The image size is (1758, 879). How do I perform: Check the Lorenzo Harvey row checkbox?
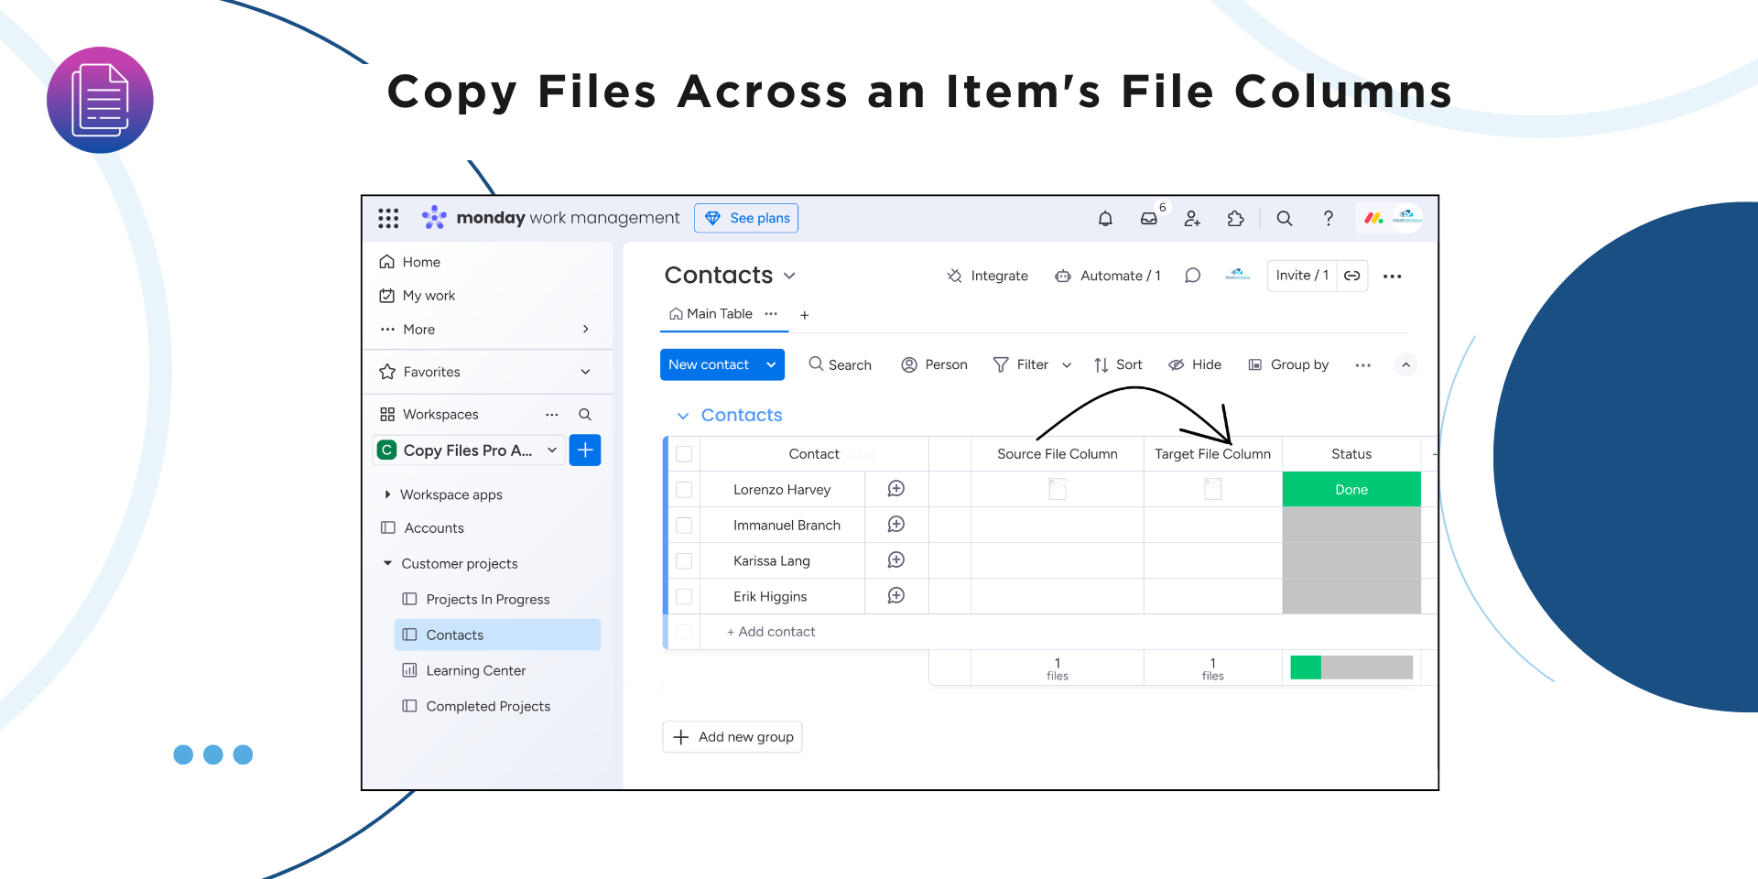(684, 490)
